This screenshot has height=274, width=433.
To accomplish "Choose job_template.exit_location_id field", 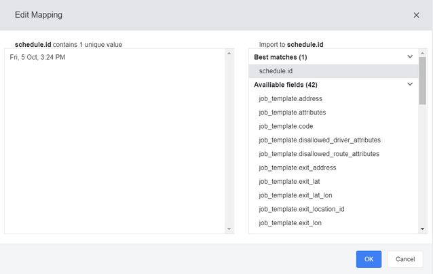I will pyautogui.click(x=301, y=209).
